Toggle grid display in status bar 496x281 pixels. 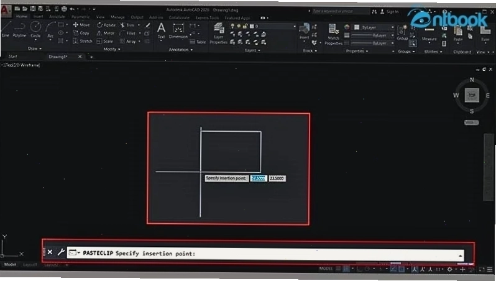(339, 269)
